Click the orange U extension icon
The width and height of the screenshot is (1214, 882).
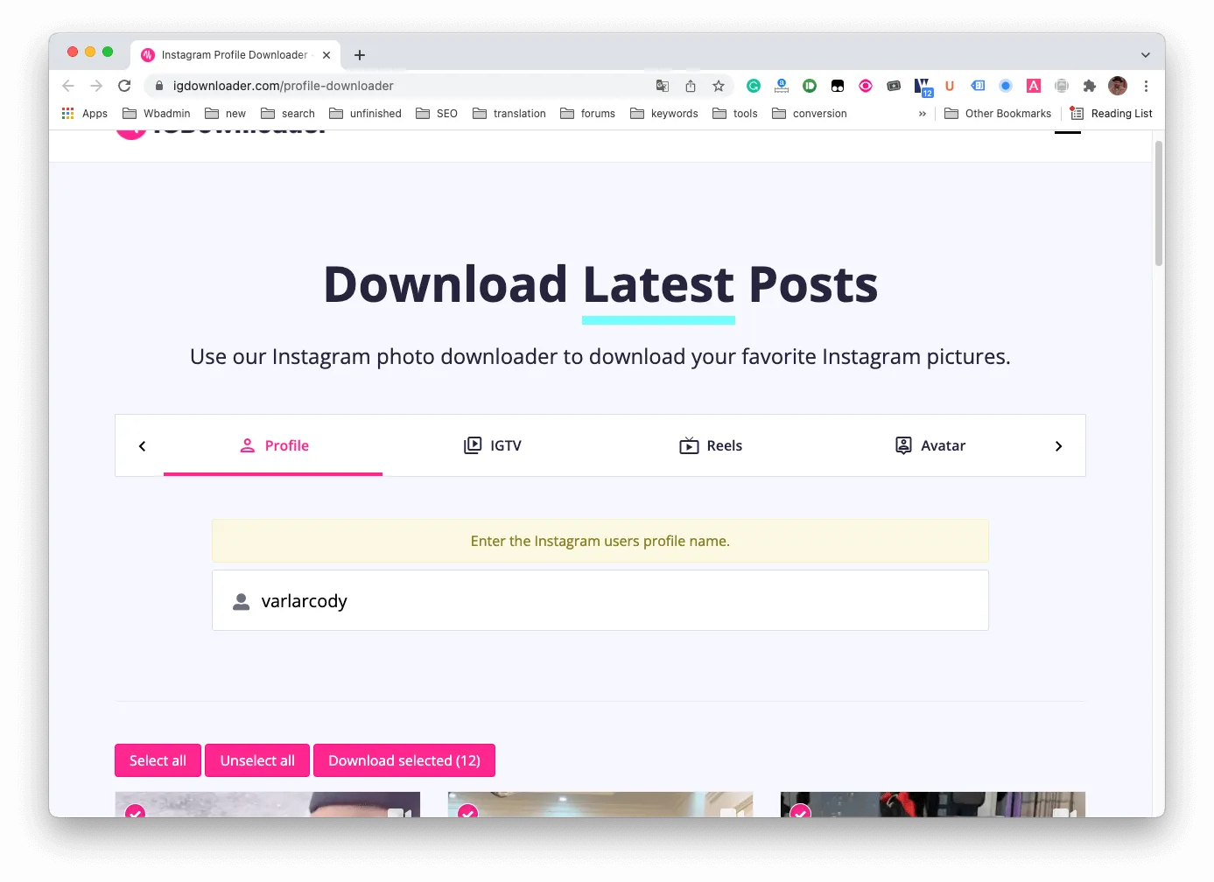(x=950, y=86)
